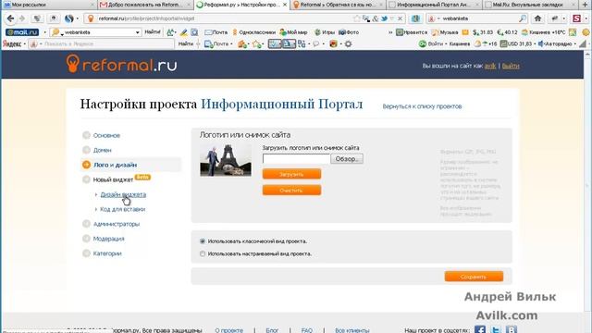Click the Обзор... browse button

[347, 159]
